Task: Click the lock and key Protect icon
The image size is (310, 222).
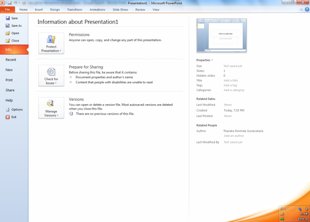Action: [x=51, y=39]
